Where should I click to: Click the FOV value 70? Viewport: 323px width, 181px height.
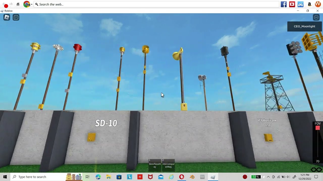(318, 161)
